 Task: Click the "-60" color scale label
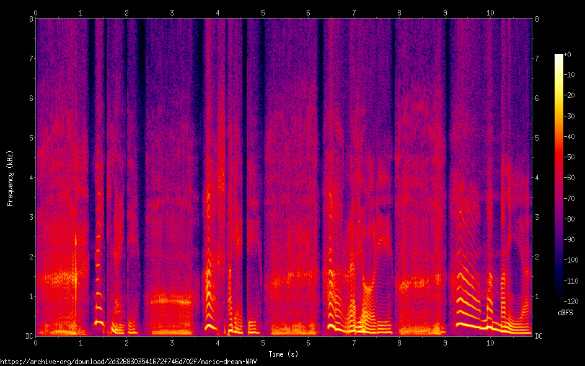(569, 178)
